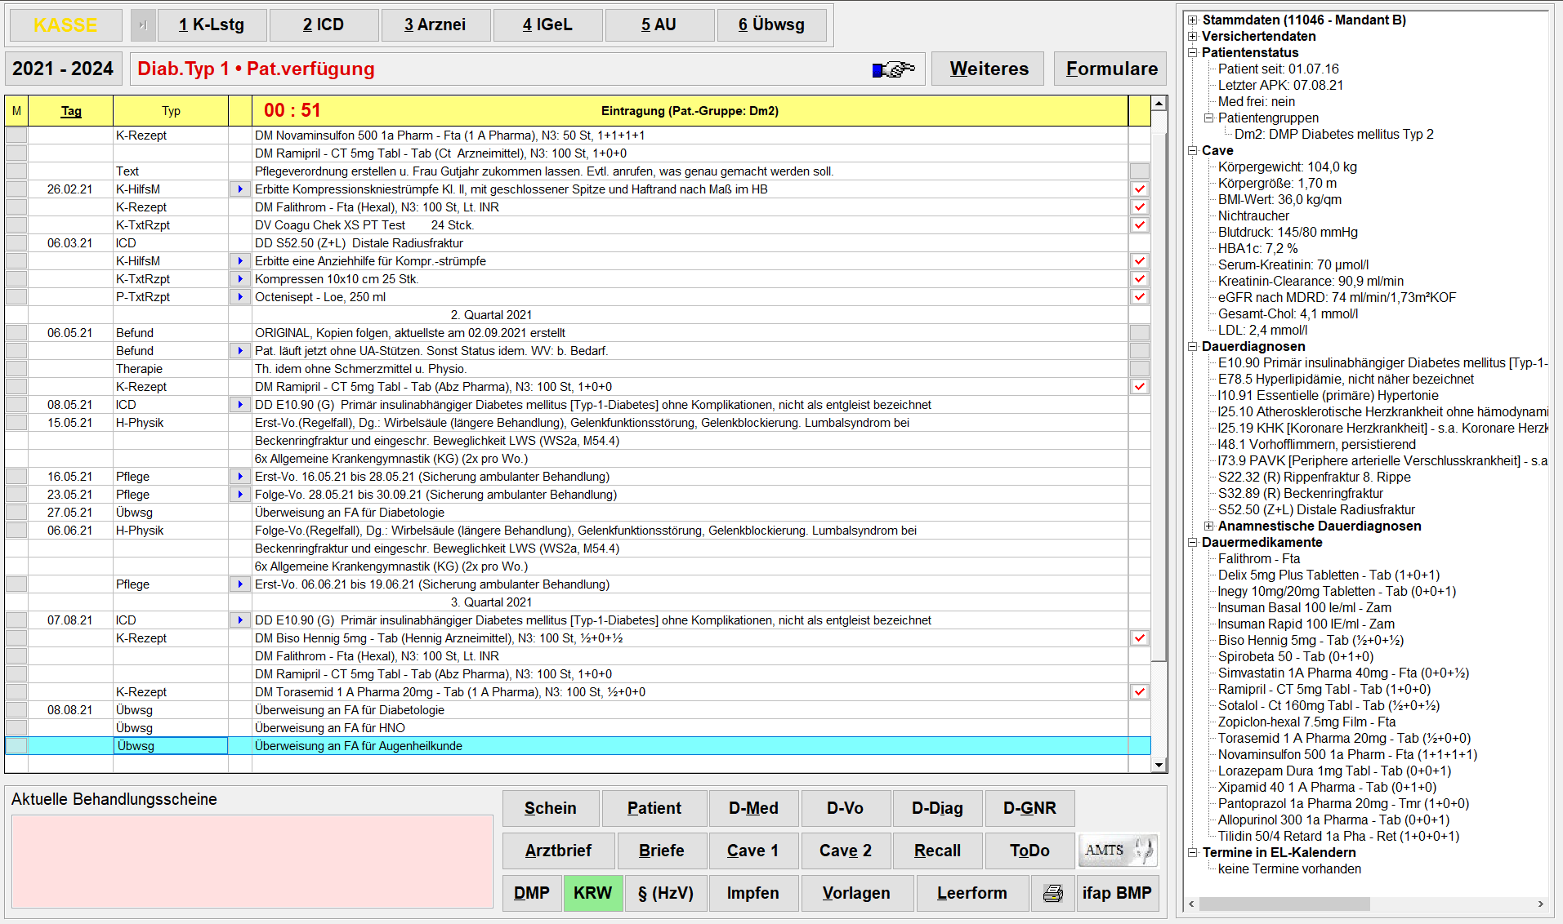Toggle red checkbox on DM Biso Hennig row

1139,638
